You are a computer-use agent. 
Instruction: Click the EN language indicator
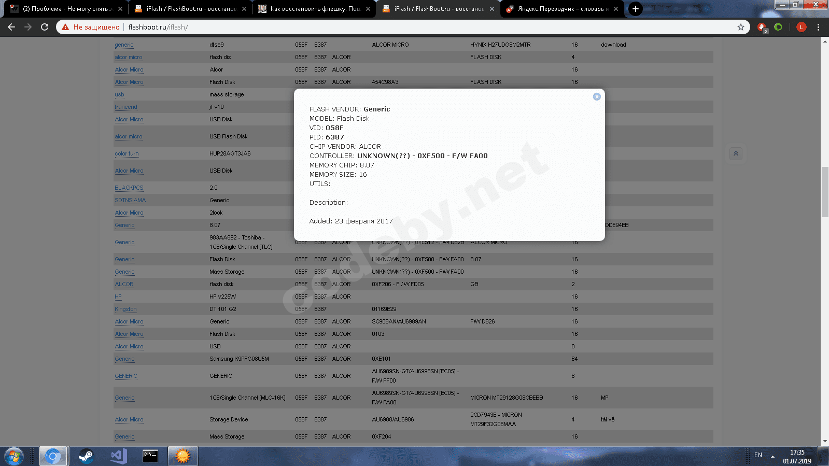(x=758, y=455)
